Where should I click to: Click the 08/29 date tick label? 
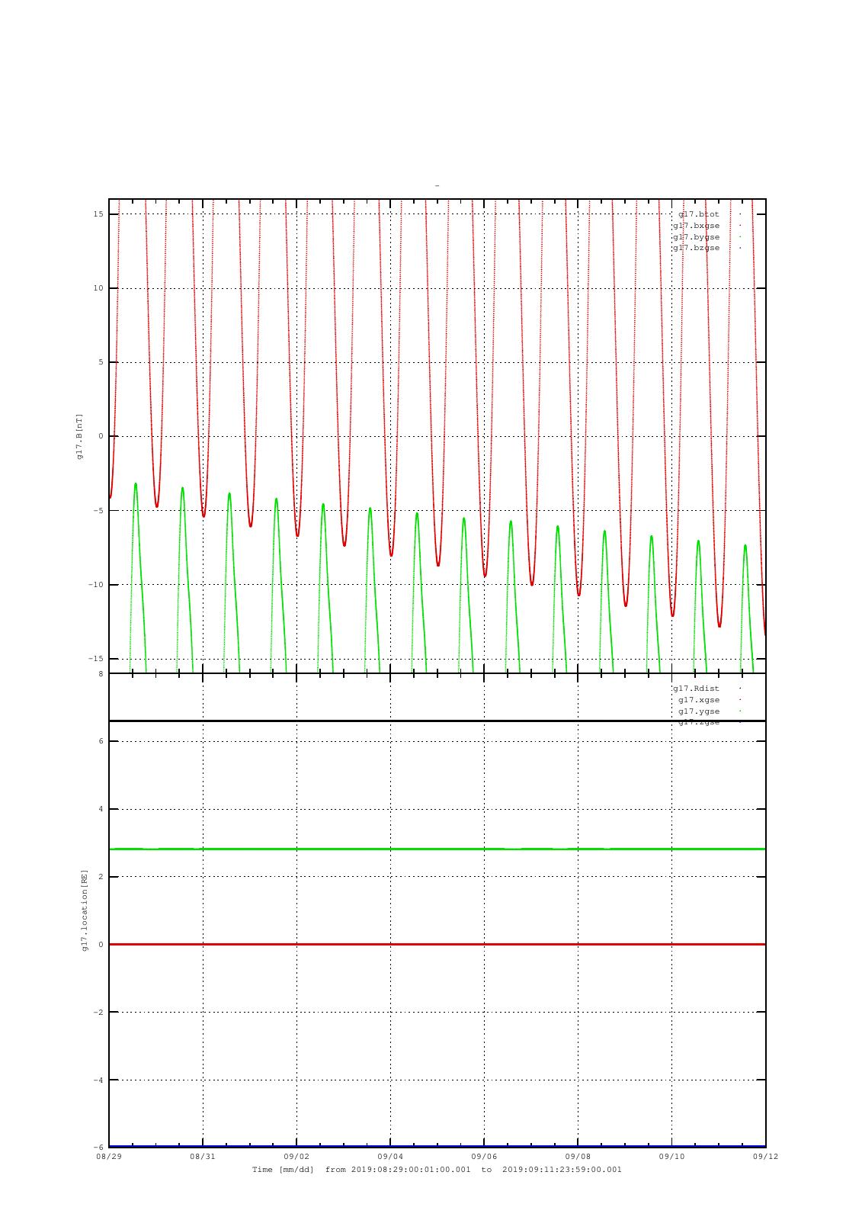click(x=109, y=1156)
